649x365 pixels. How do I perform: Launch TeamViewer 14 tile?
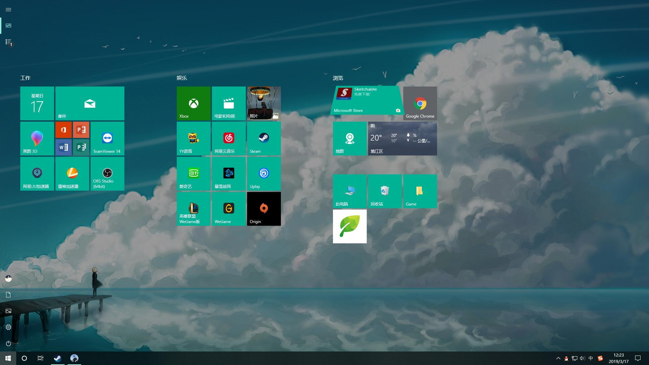click(x=107, y=139)
